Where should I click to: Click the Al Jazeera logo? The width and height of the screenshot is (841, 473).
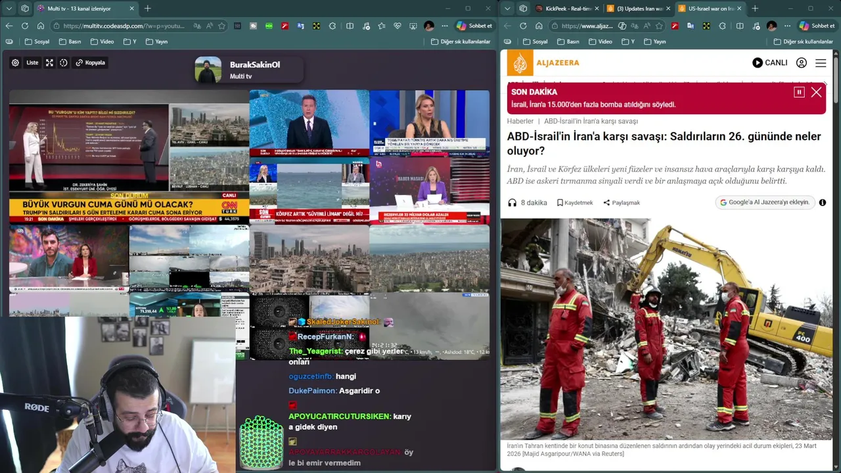tap(543, 63)
